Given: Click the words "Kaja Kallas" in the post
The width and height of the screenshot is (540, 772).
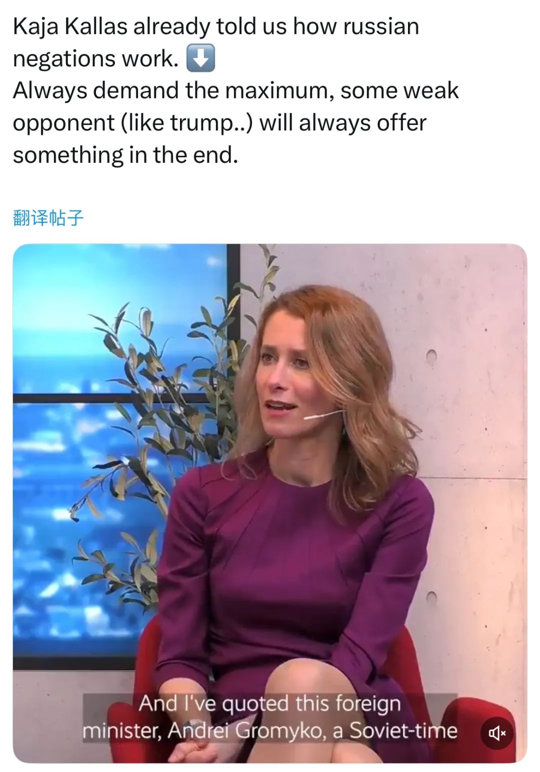Looking at the screenshot, I should [x=70, y=26].
